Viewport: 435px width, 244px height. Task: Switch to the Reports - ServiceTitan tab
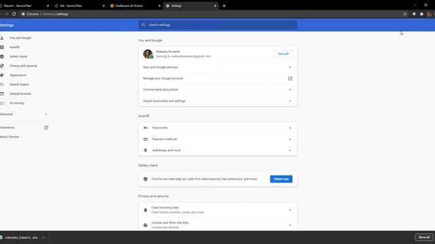coord(24,6)
